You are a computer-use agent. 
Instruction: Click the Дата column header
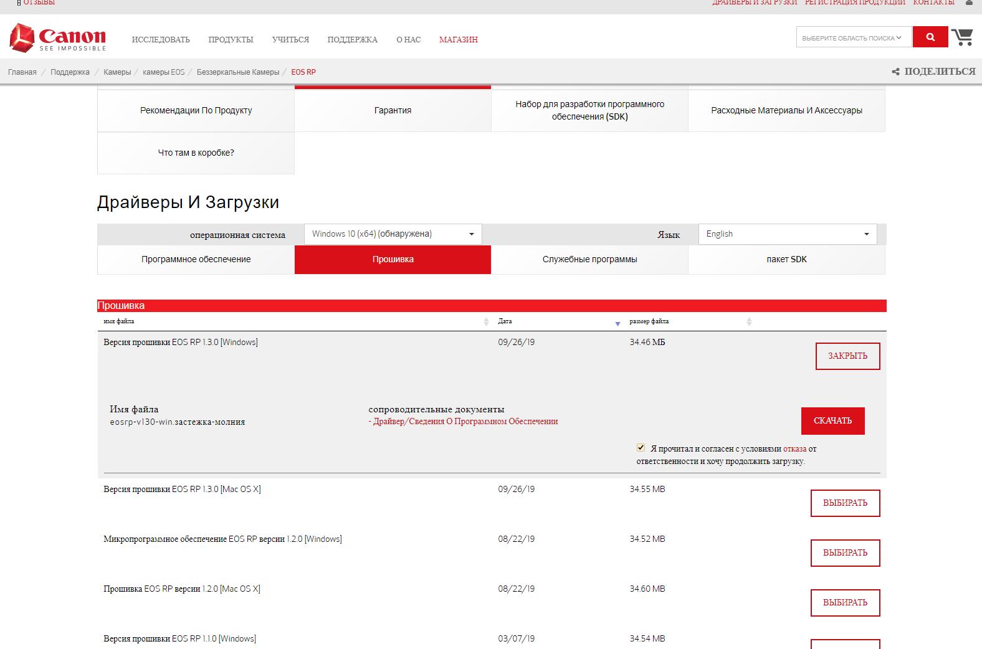coord(505,321)
